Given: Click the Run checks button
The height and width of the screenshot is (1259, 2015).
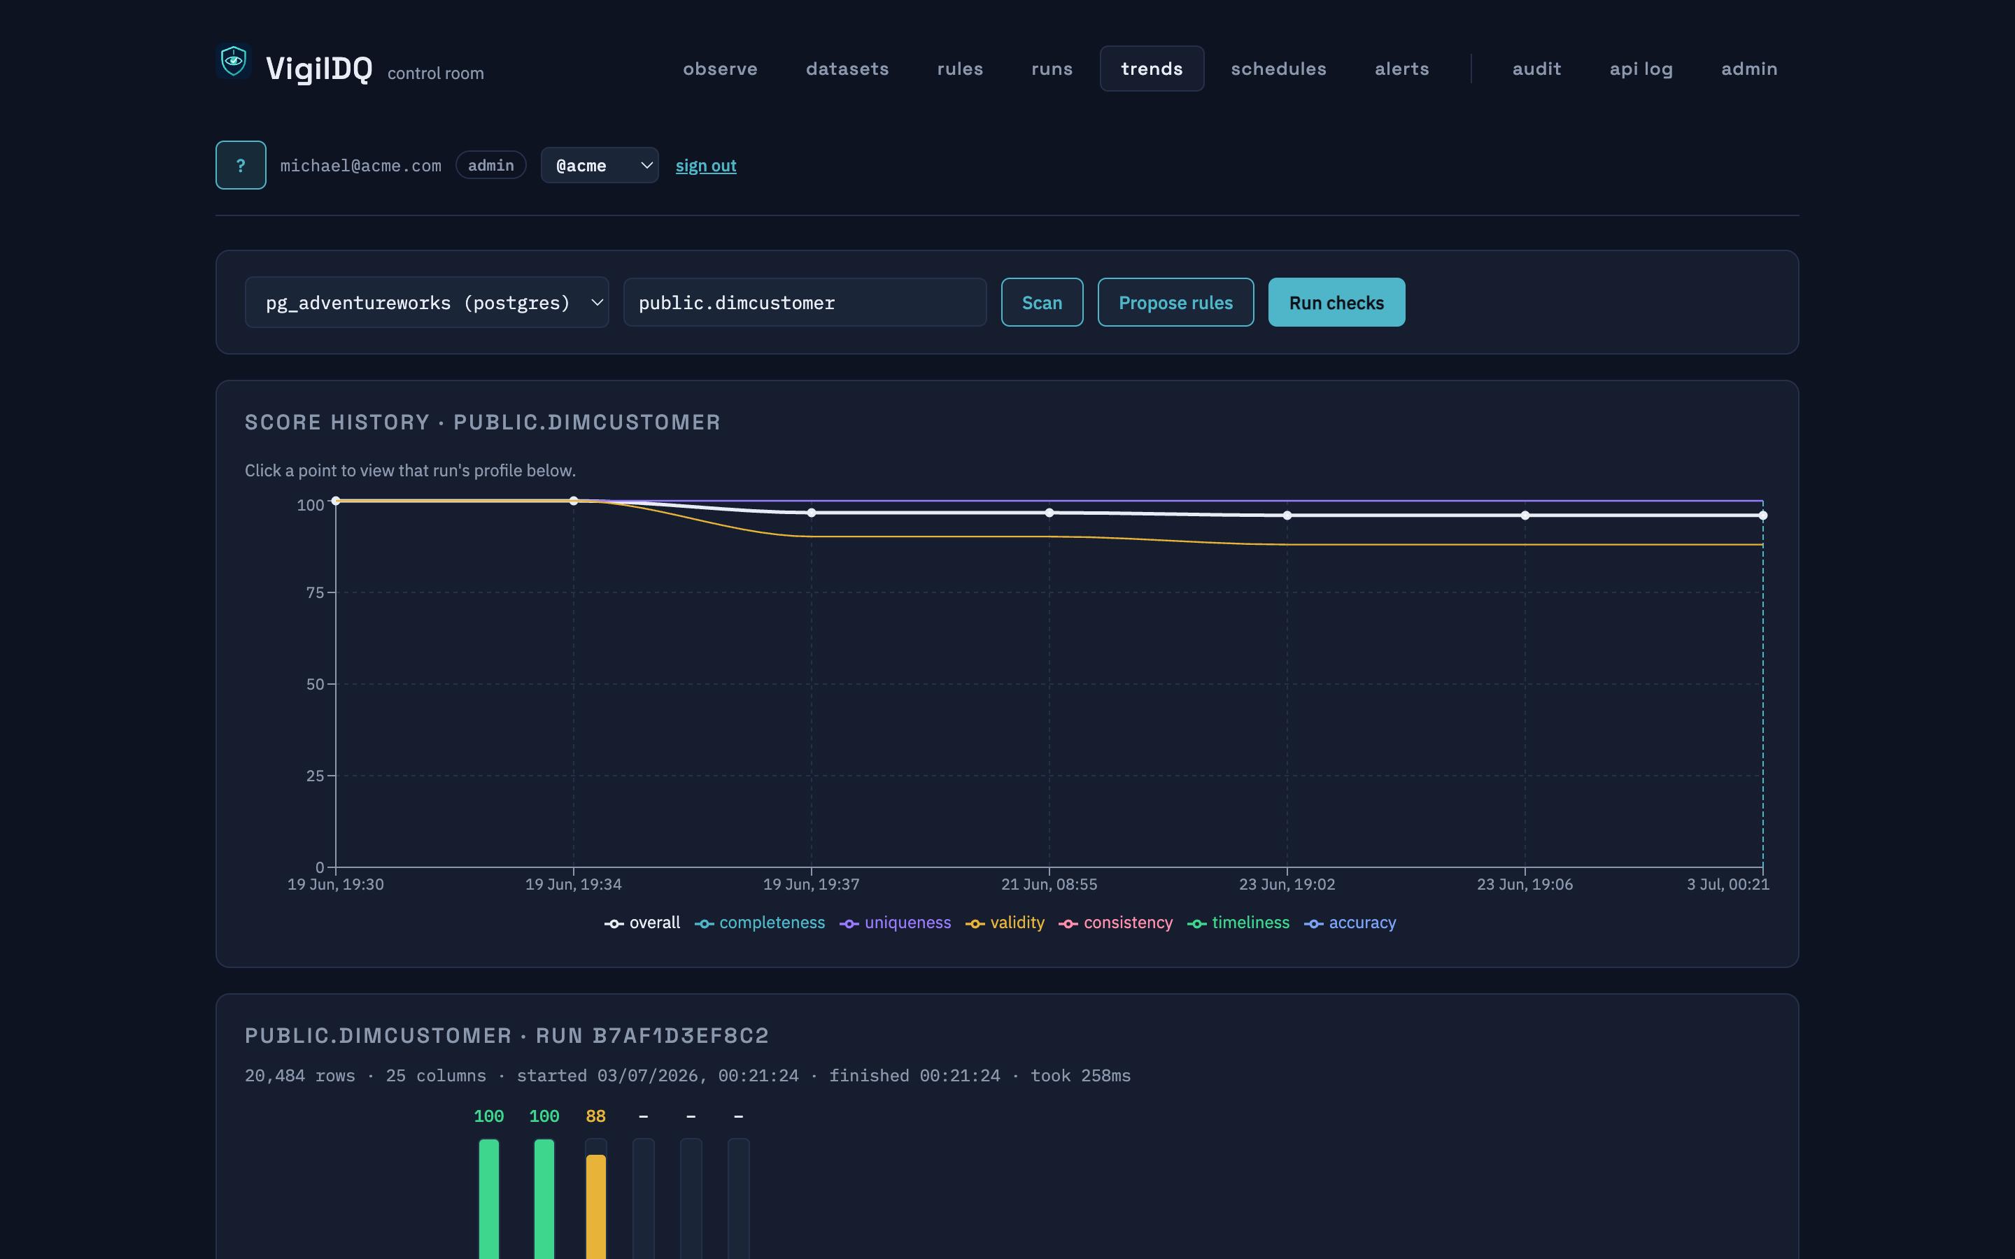Looking at the screenshot, I should point(1336,302).
